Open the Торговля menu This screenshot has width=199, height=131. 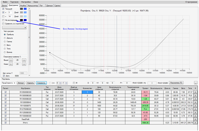(x=14, y=2)
